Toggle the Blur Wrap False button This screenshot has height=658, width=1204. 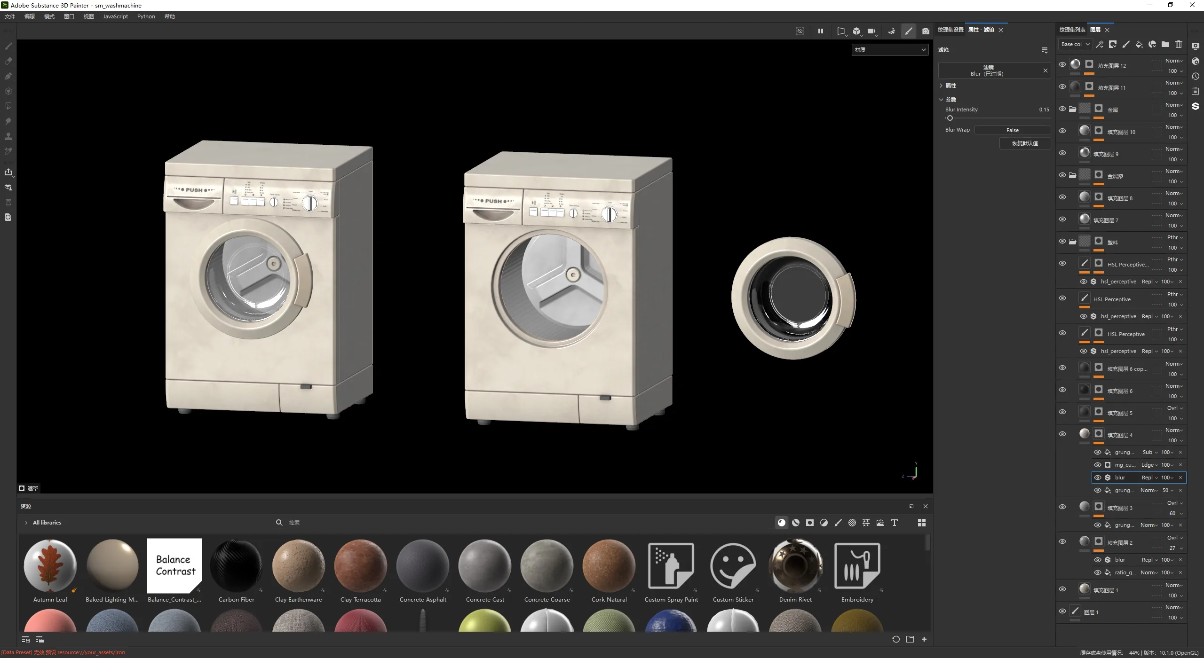pos(1013,130)
